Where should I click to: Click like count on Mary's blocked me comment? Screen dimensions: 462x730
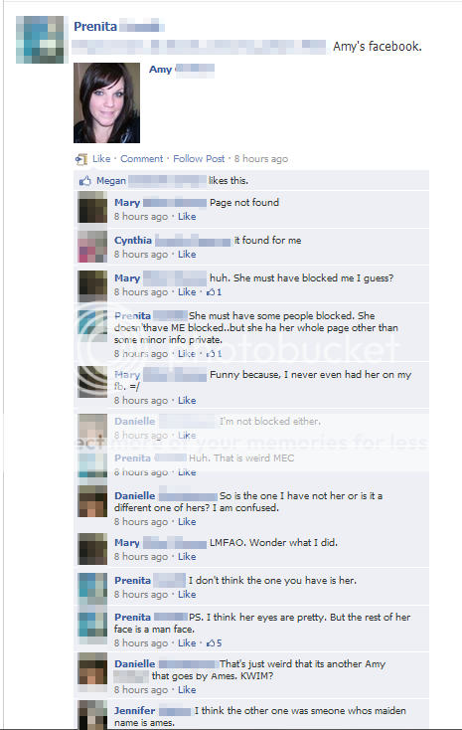[215, 292]
